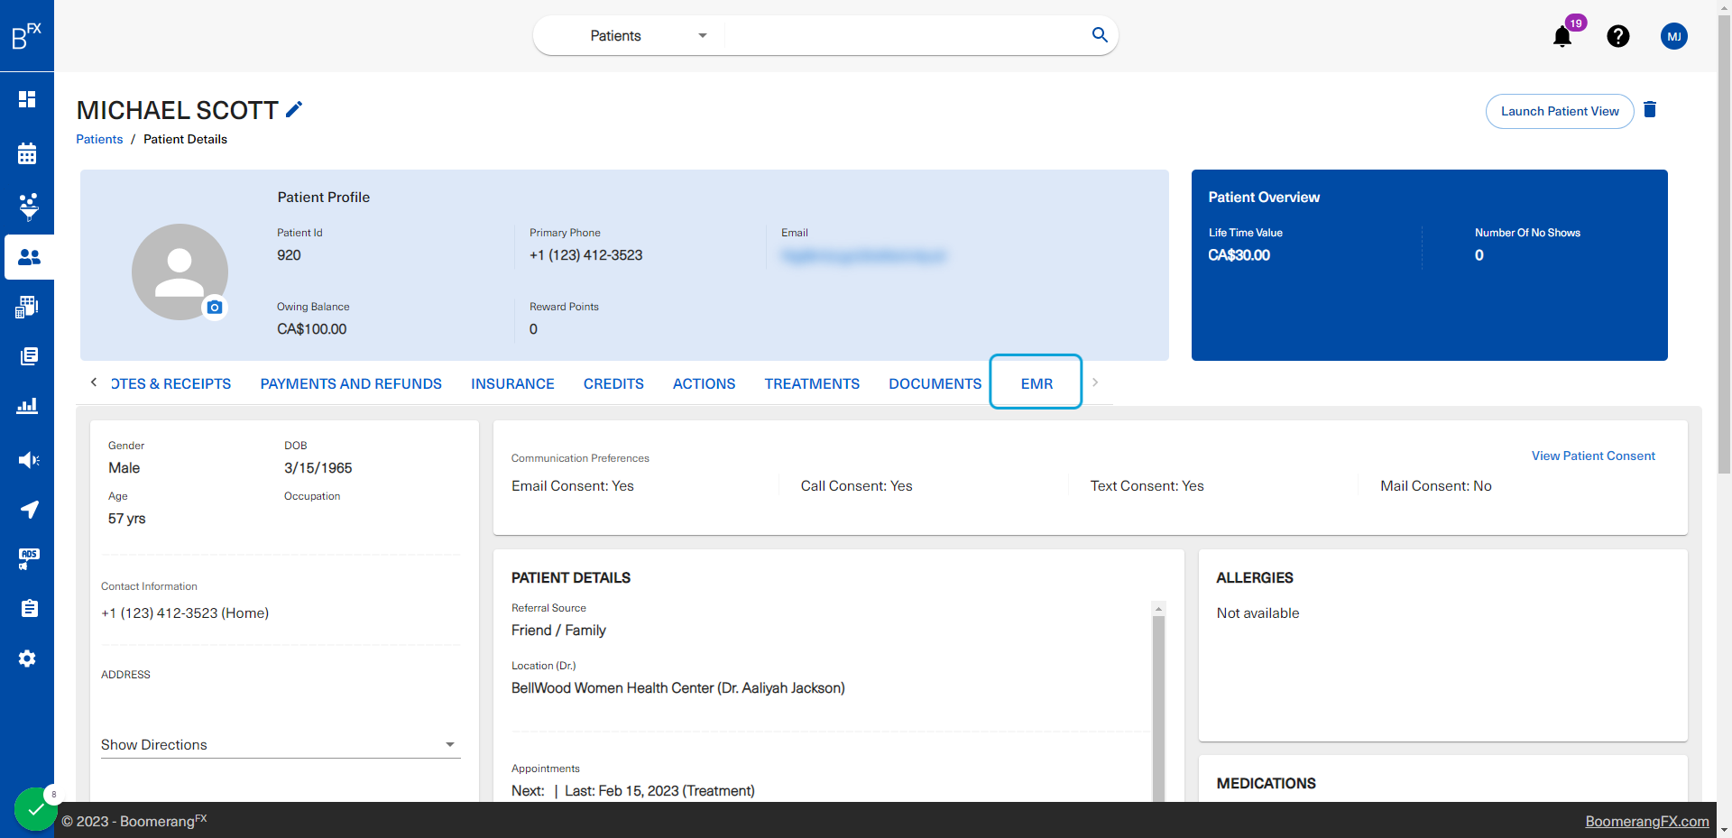
Task: Click BellWood Women Health Center location
Action: click(678, 688)
